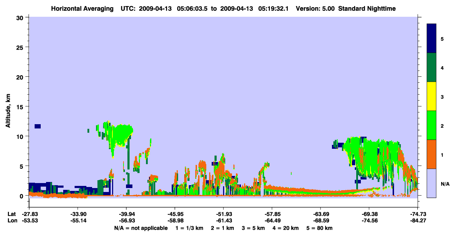Image resolution: width=464 pixels, height=238 pixels.
Task: Click the bright green level 2 colorbar segment
Action: coord(432,125)
